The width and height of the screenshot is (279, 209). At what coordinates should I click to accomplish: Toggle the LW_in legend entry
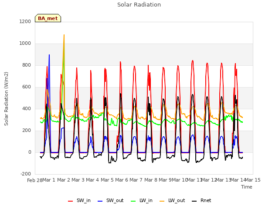tap(142, 201)
